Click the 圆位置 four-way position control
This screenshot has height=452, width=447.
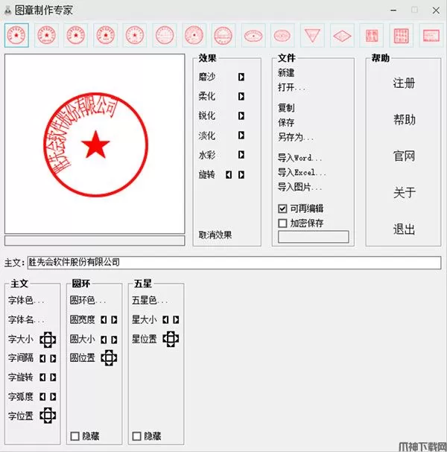pos(109,357)
